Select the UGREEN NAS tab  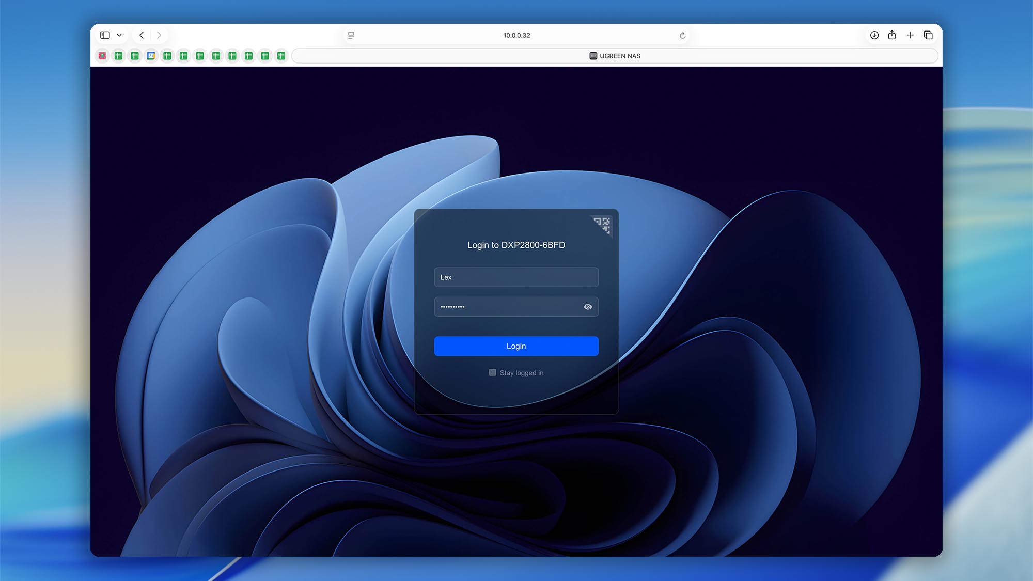[615, 56]
